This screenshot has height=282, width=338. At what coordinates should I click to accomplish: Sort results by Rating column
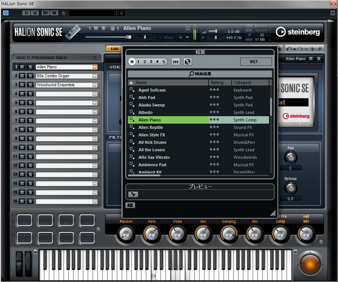(x=220, y=83)
